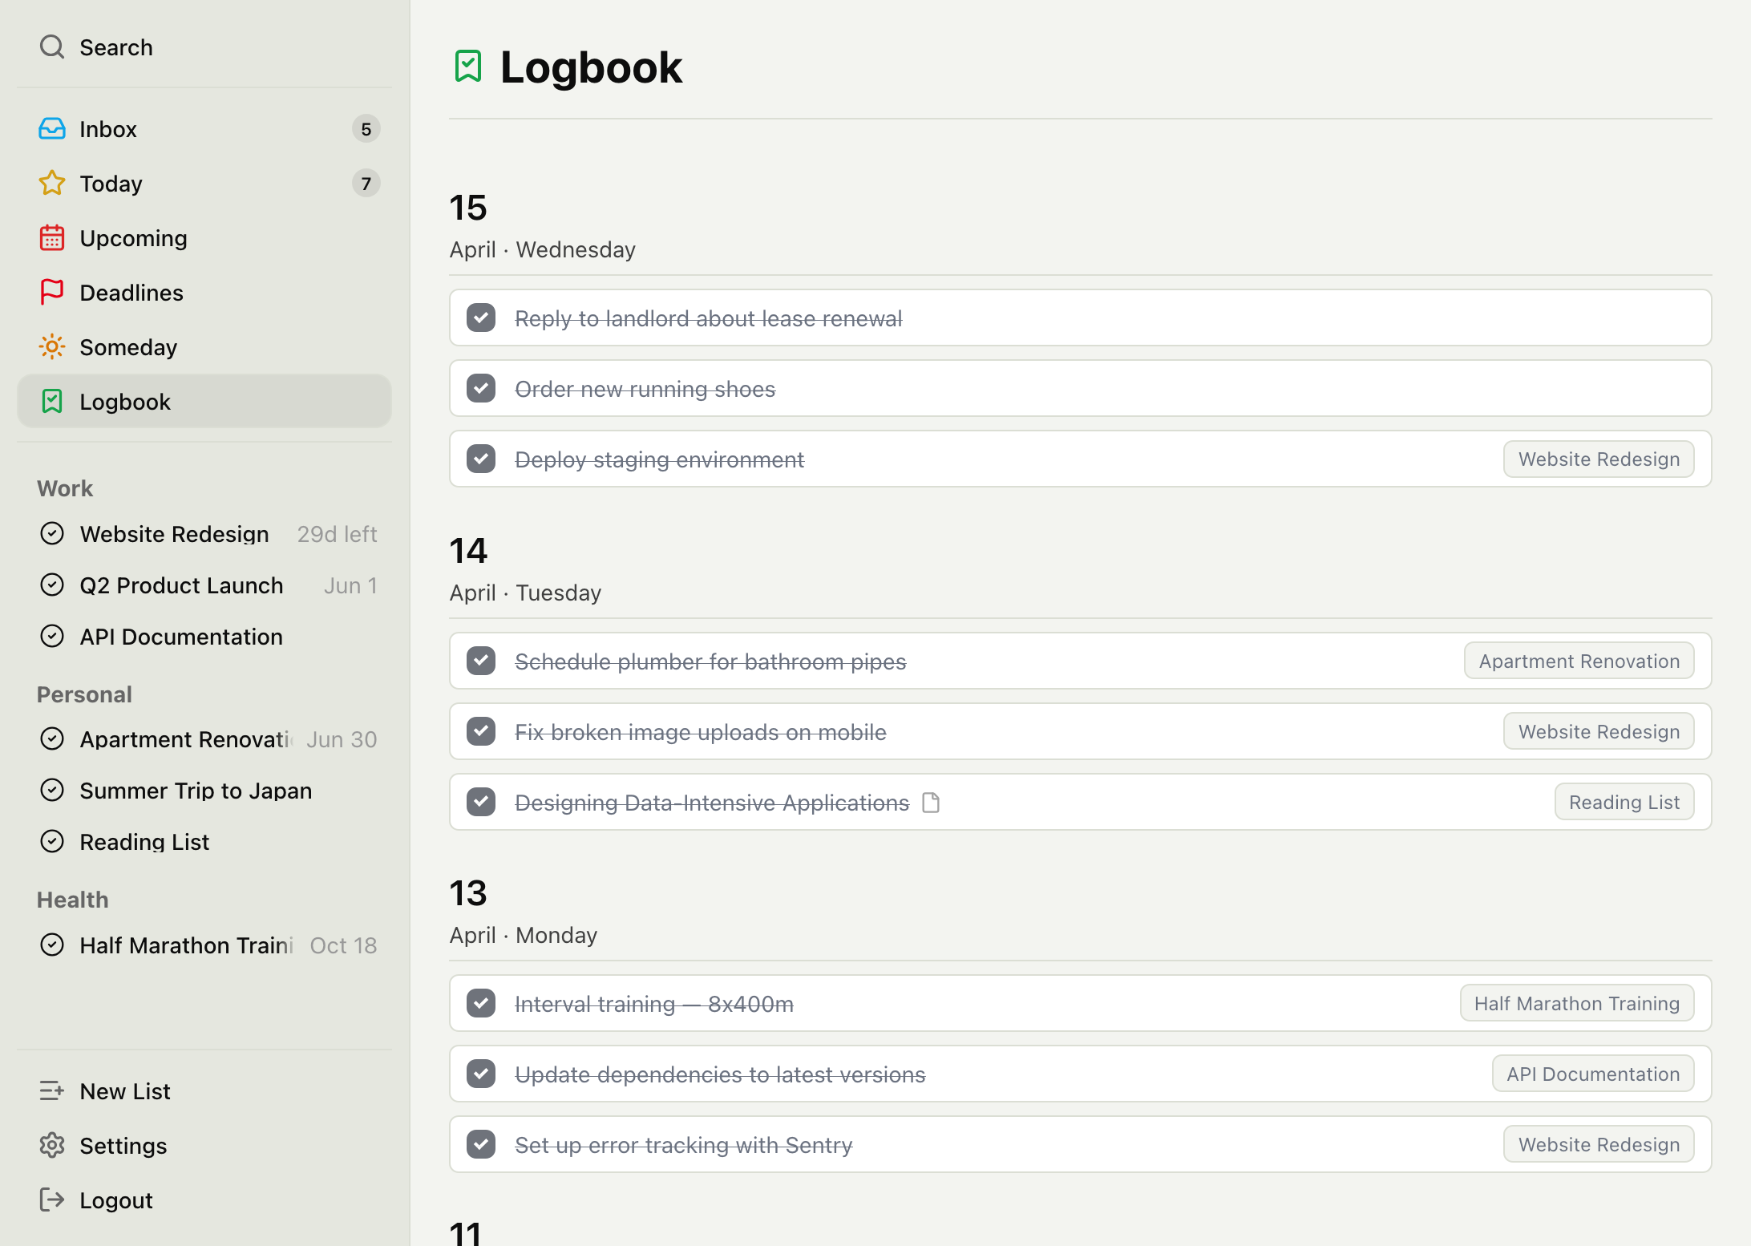Screen dimensions: 1751x1246
Task: Click the 'April · Tuesday' date heading
Action: coord(525,593)
